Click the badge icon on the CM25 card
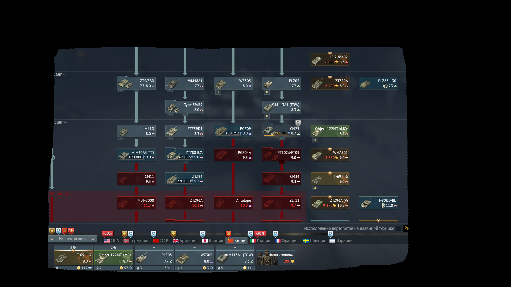Screen dimensions: 511x287 (x=298, y=123)
